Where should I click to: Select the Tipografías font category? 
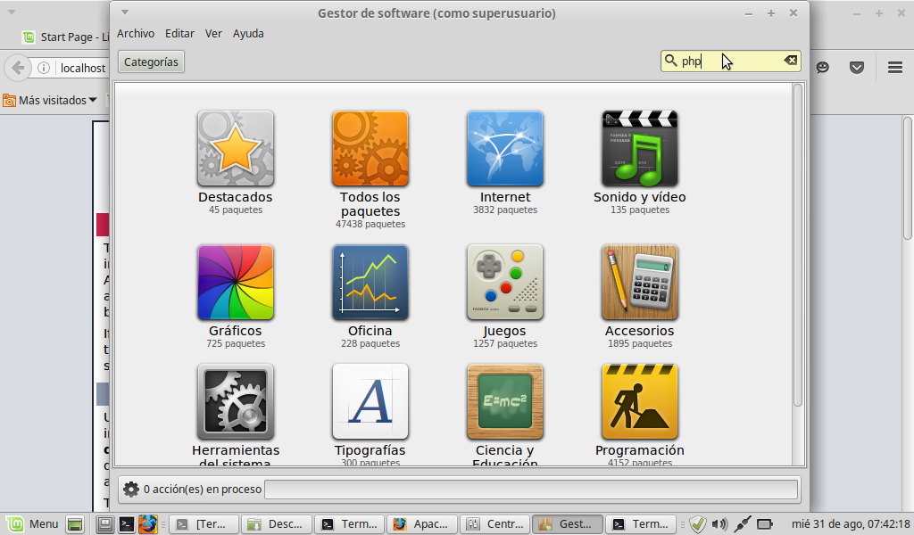coord(370,402)
